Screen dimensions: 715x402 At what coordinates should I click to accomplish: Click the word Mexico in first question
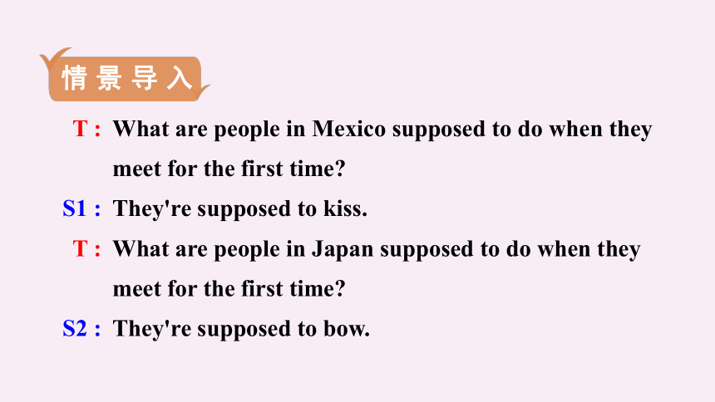point(349,129)
